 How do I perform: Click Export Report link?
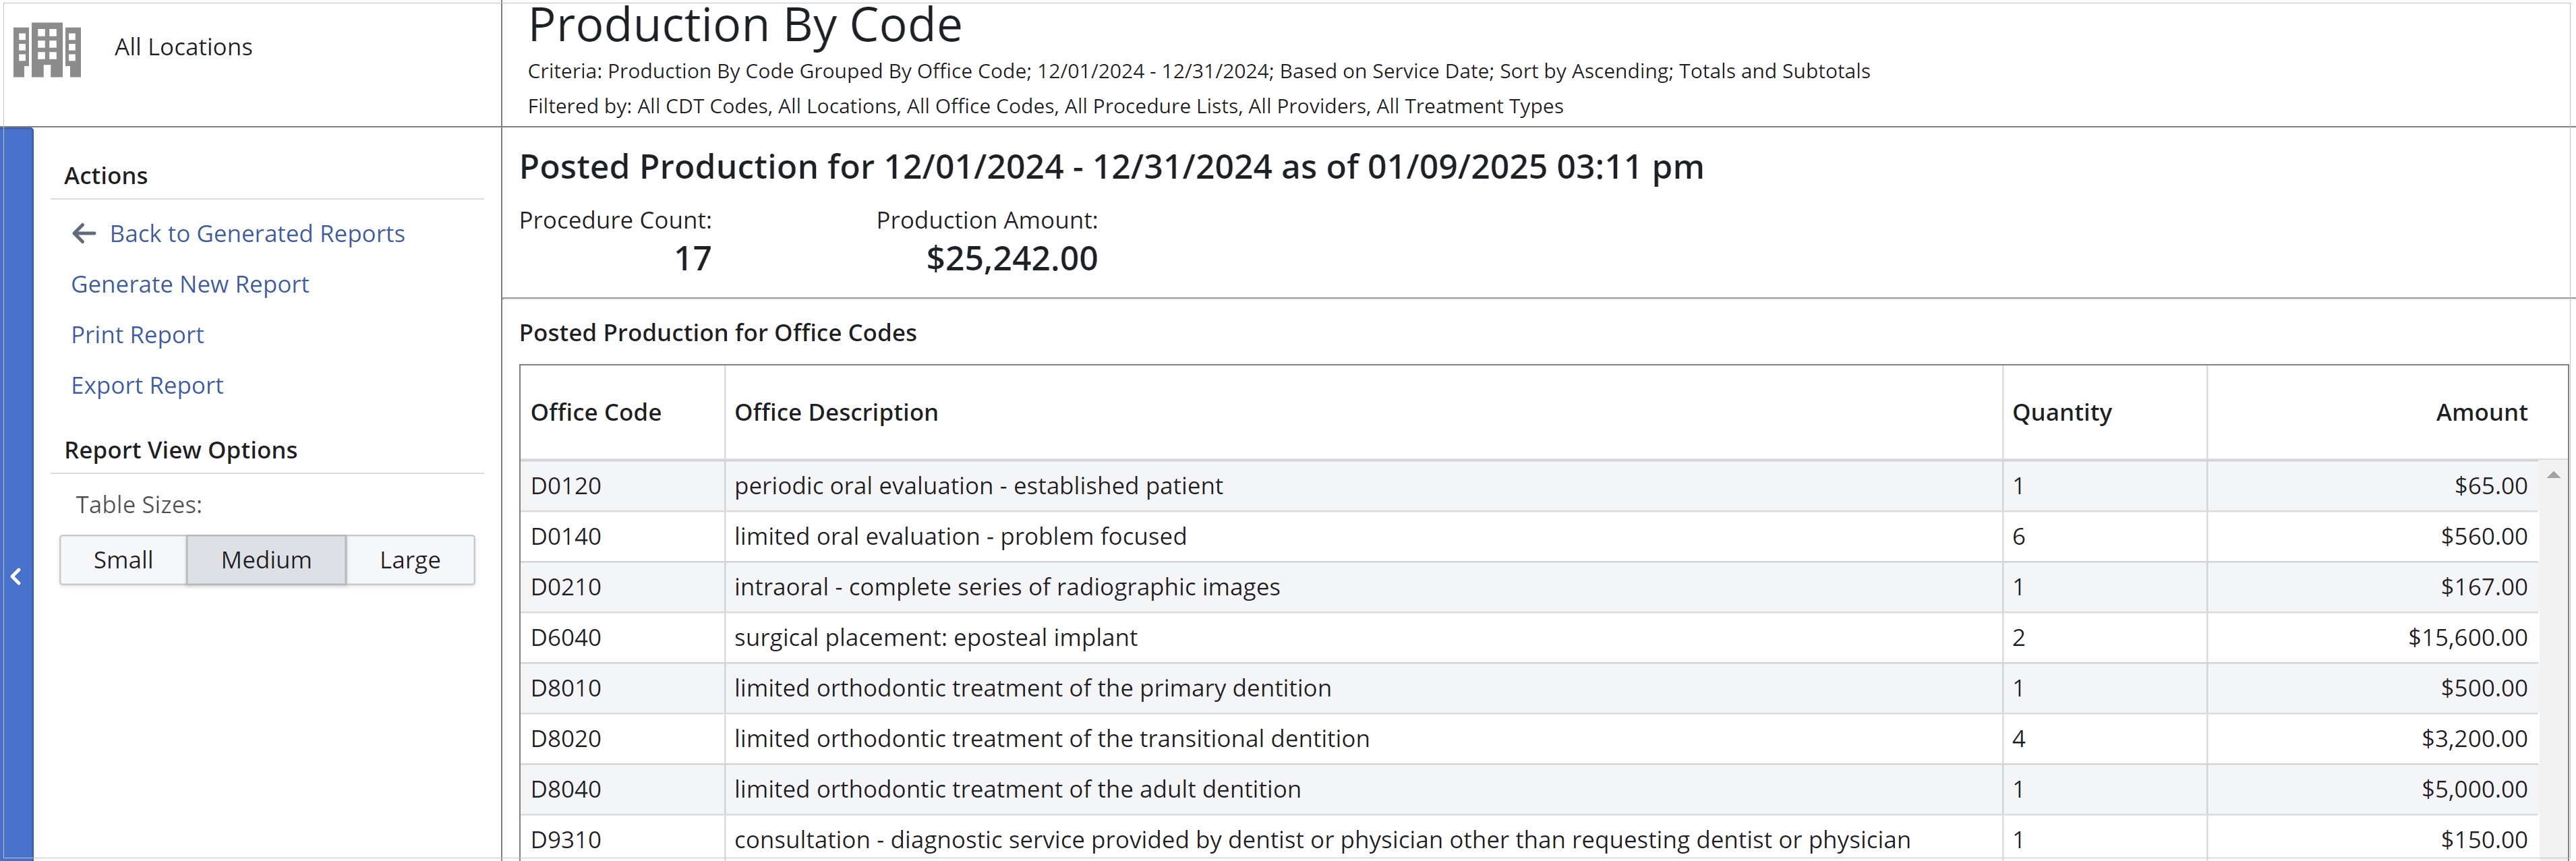tap(147, 386)
